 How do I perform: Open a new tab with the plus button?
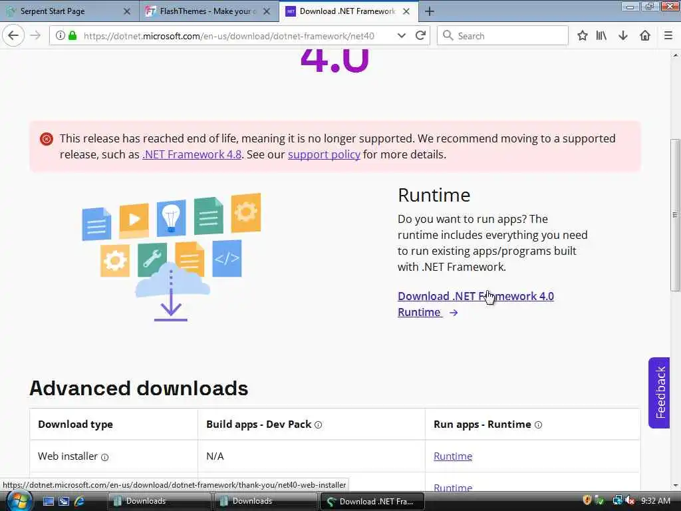tap(429, 11)
